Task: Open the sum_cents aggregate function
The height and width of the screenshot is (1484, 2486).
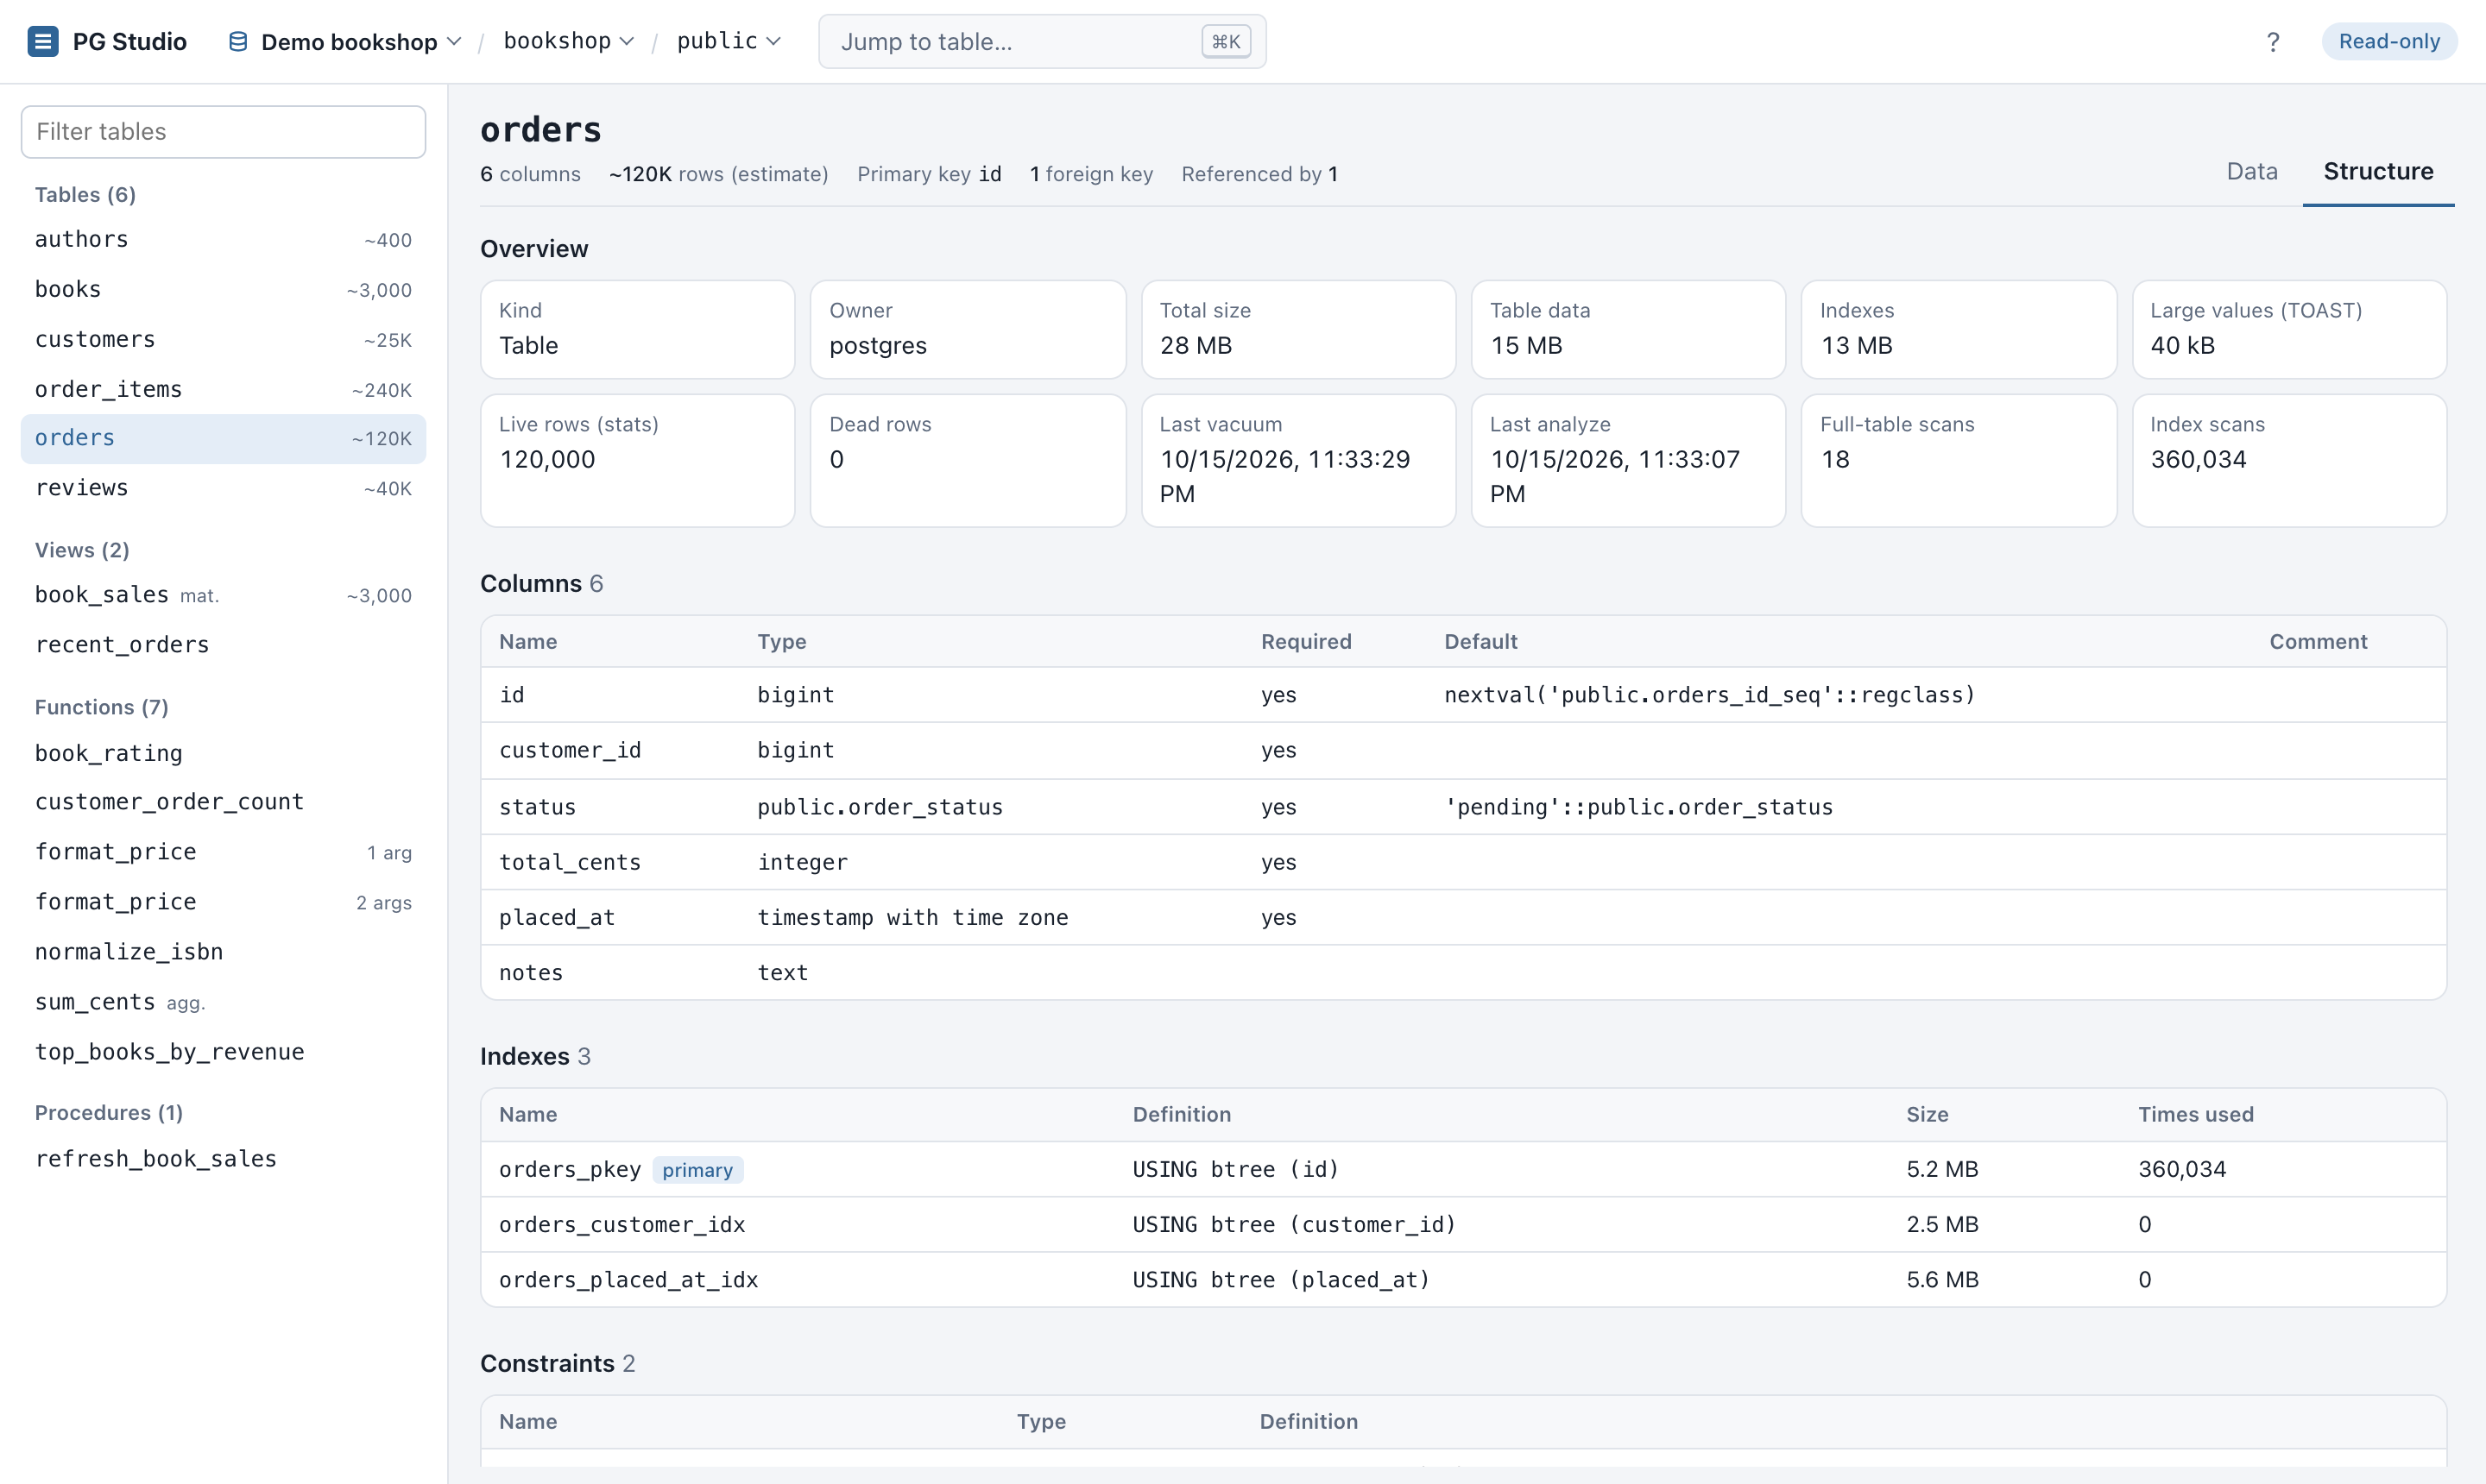Action: pyautogui.click(x=223, y=1003)
